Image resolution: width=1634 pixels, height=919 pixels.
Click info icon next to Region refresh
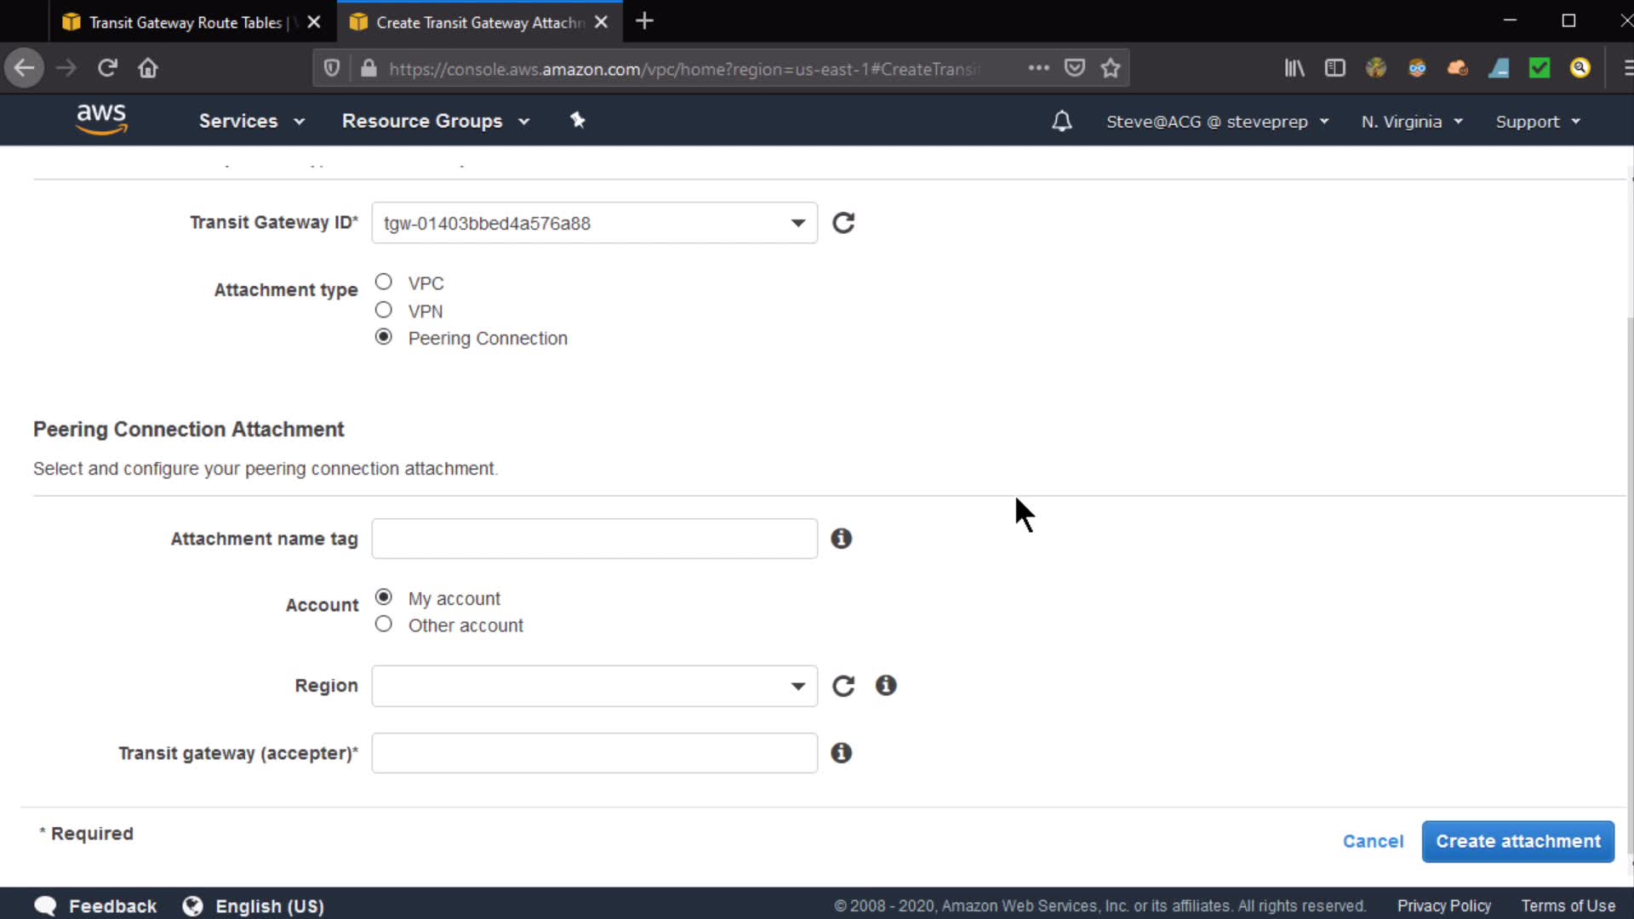[886, 686]
